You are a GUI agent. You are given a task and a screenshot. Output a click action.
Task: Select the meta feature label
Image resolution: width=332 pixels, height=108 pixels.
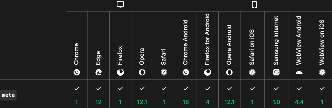click(x=8, y=95)
